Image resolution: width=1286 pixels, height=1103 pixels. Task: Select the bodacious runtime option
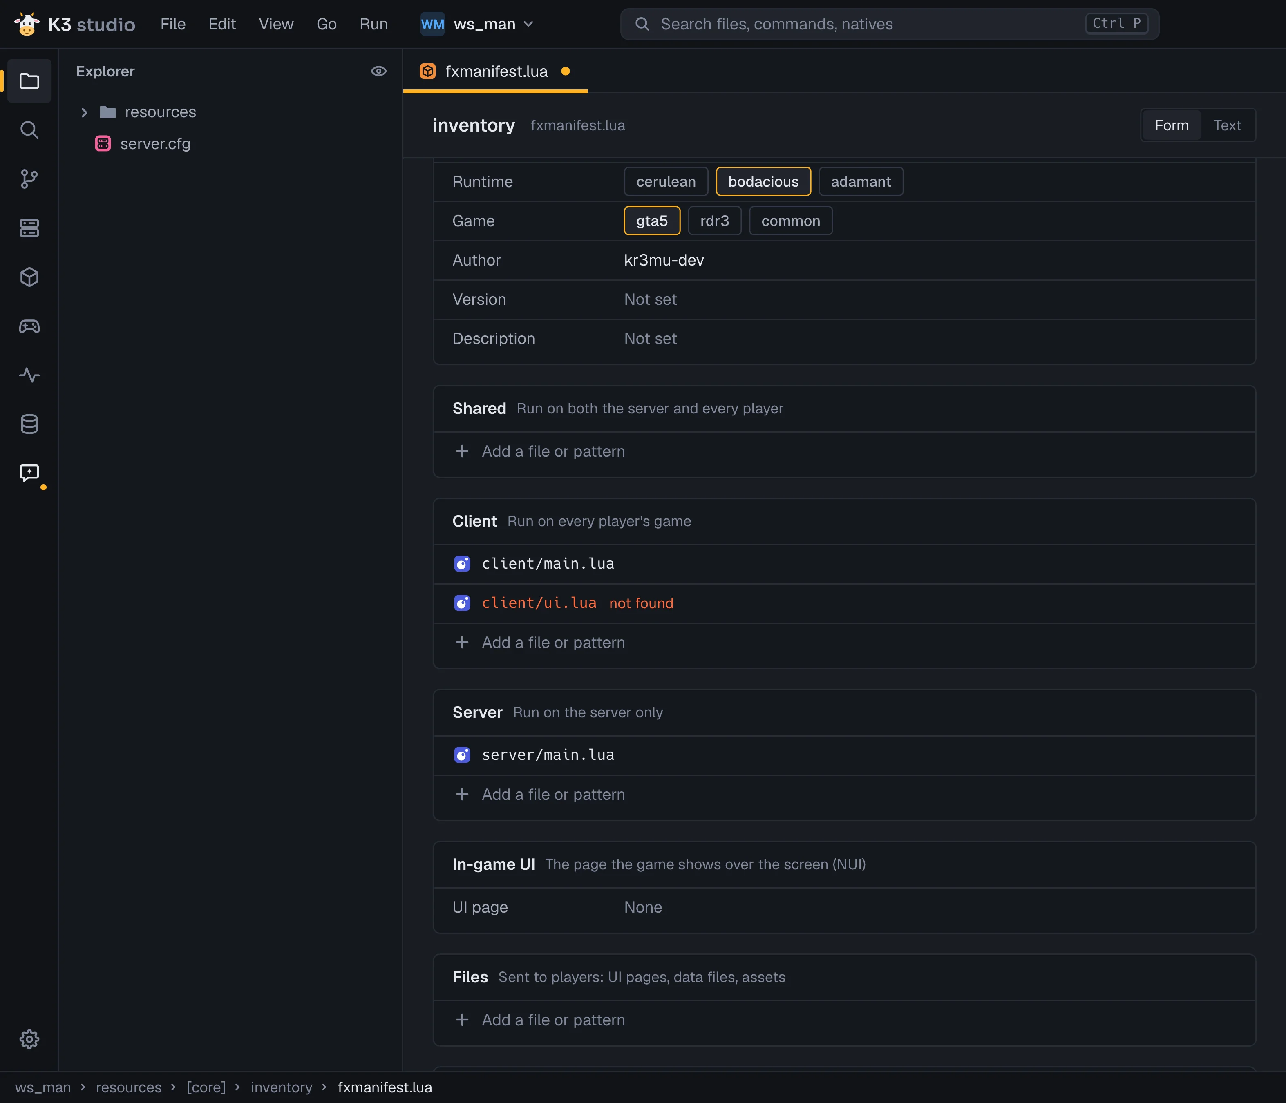click(x=763, y=182)
